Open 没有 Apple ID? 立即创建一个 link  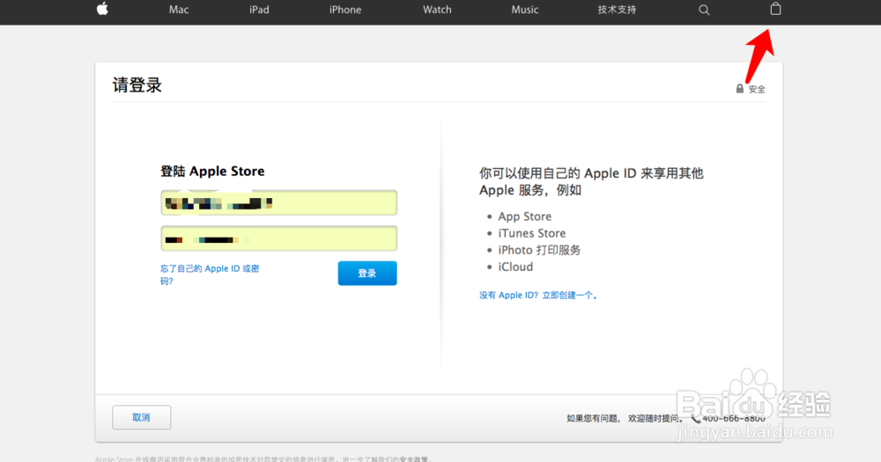pos(538,296)
